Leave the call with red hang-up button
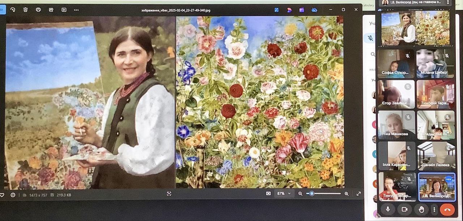The image size is (463, 221). (x=447, y=209)
